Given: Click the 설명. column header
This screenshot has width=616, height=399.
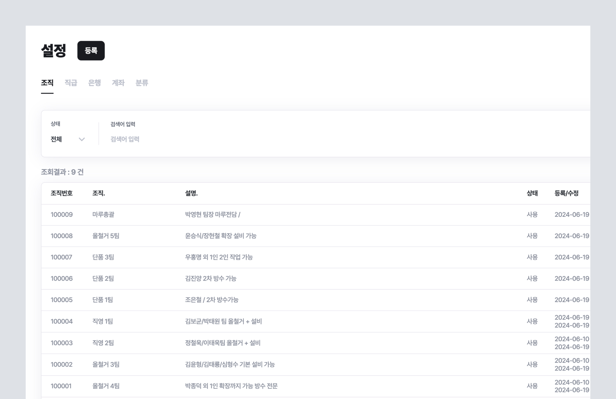Looking at the screenshot, I should click(191, 193).
